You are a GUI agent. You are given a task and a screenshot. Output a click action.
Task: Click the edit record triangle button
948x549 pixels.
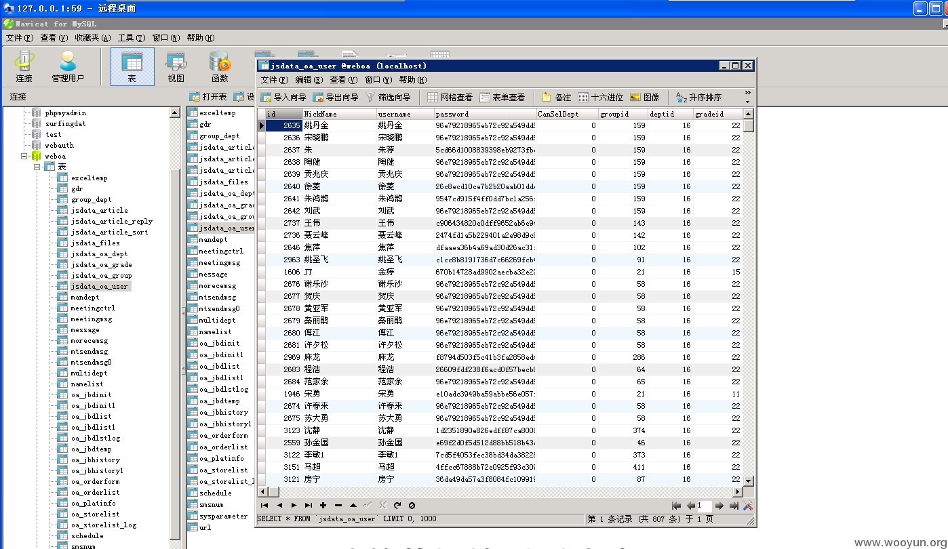click(x=353, y=506)
